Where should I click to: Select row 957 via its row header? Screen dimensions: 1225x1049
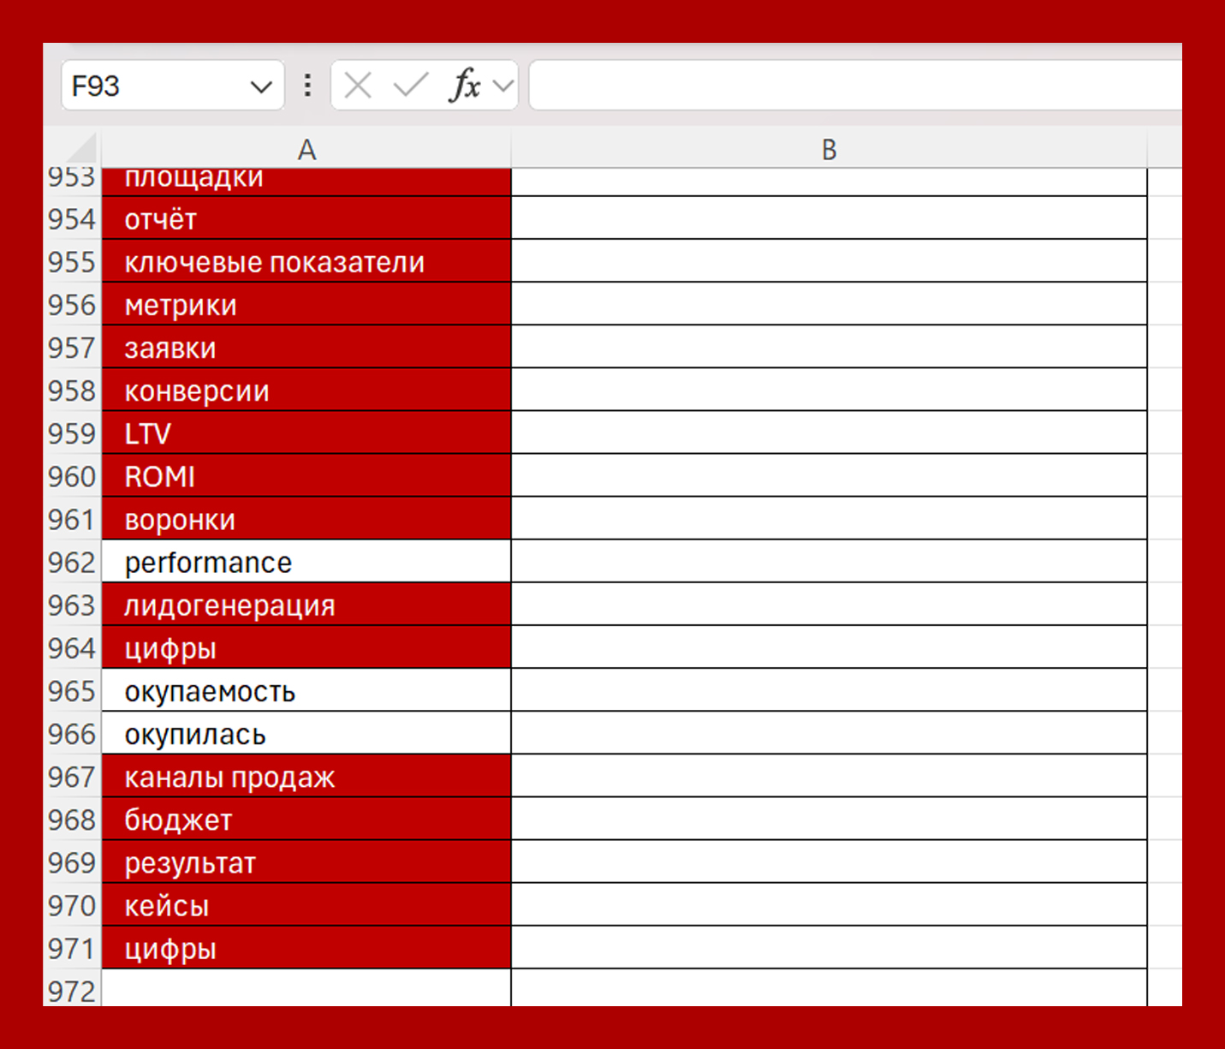(72, 348)
